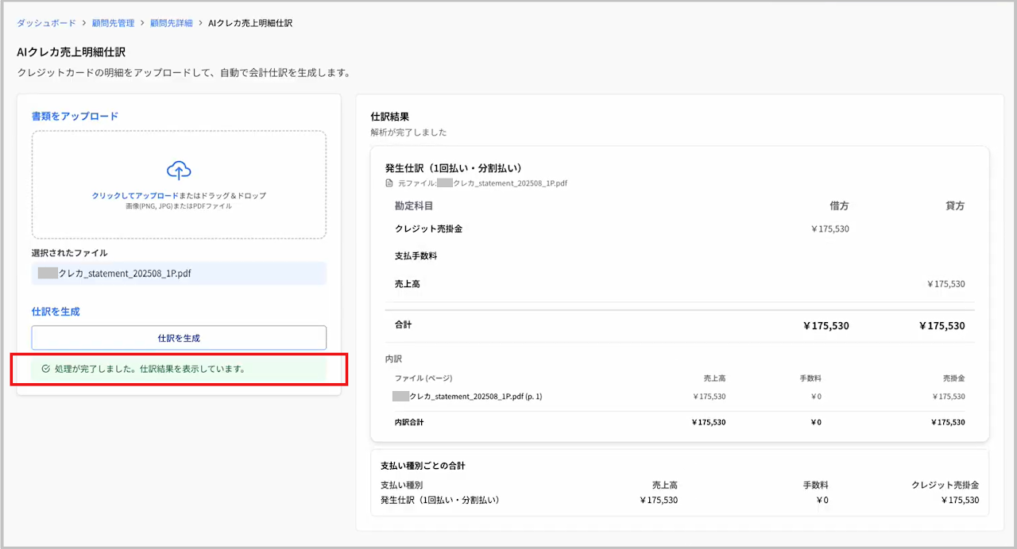Click the document icon beside 元ファイル

389,182
